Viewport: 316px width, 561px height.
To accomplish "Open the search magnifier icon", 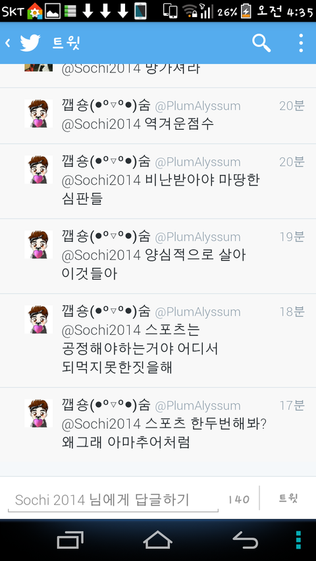I will [x=261, y=43].
